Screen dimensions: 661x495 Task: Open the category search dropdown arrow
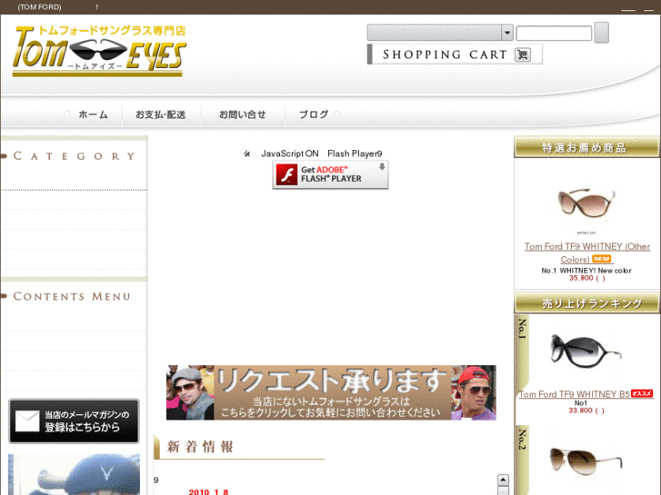[507, 33]
